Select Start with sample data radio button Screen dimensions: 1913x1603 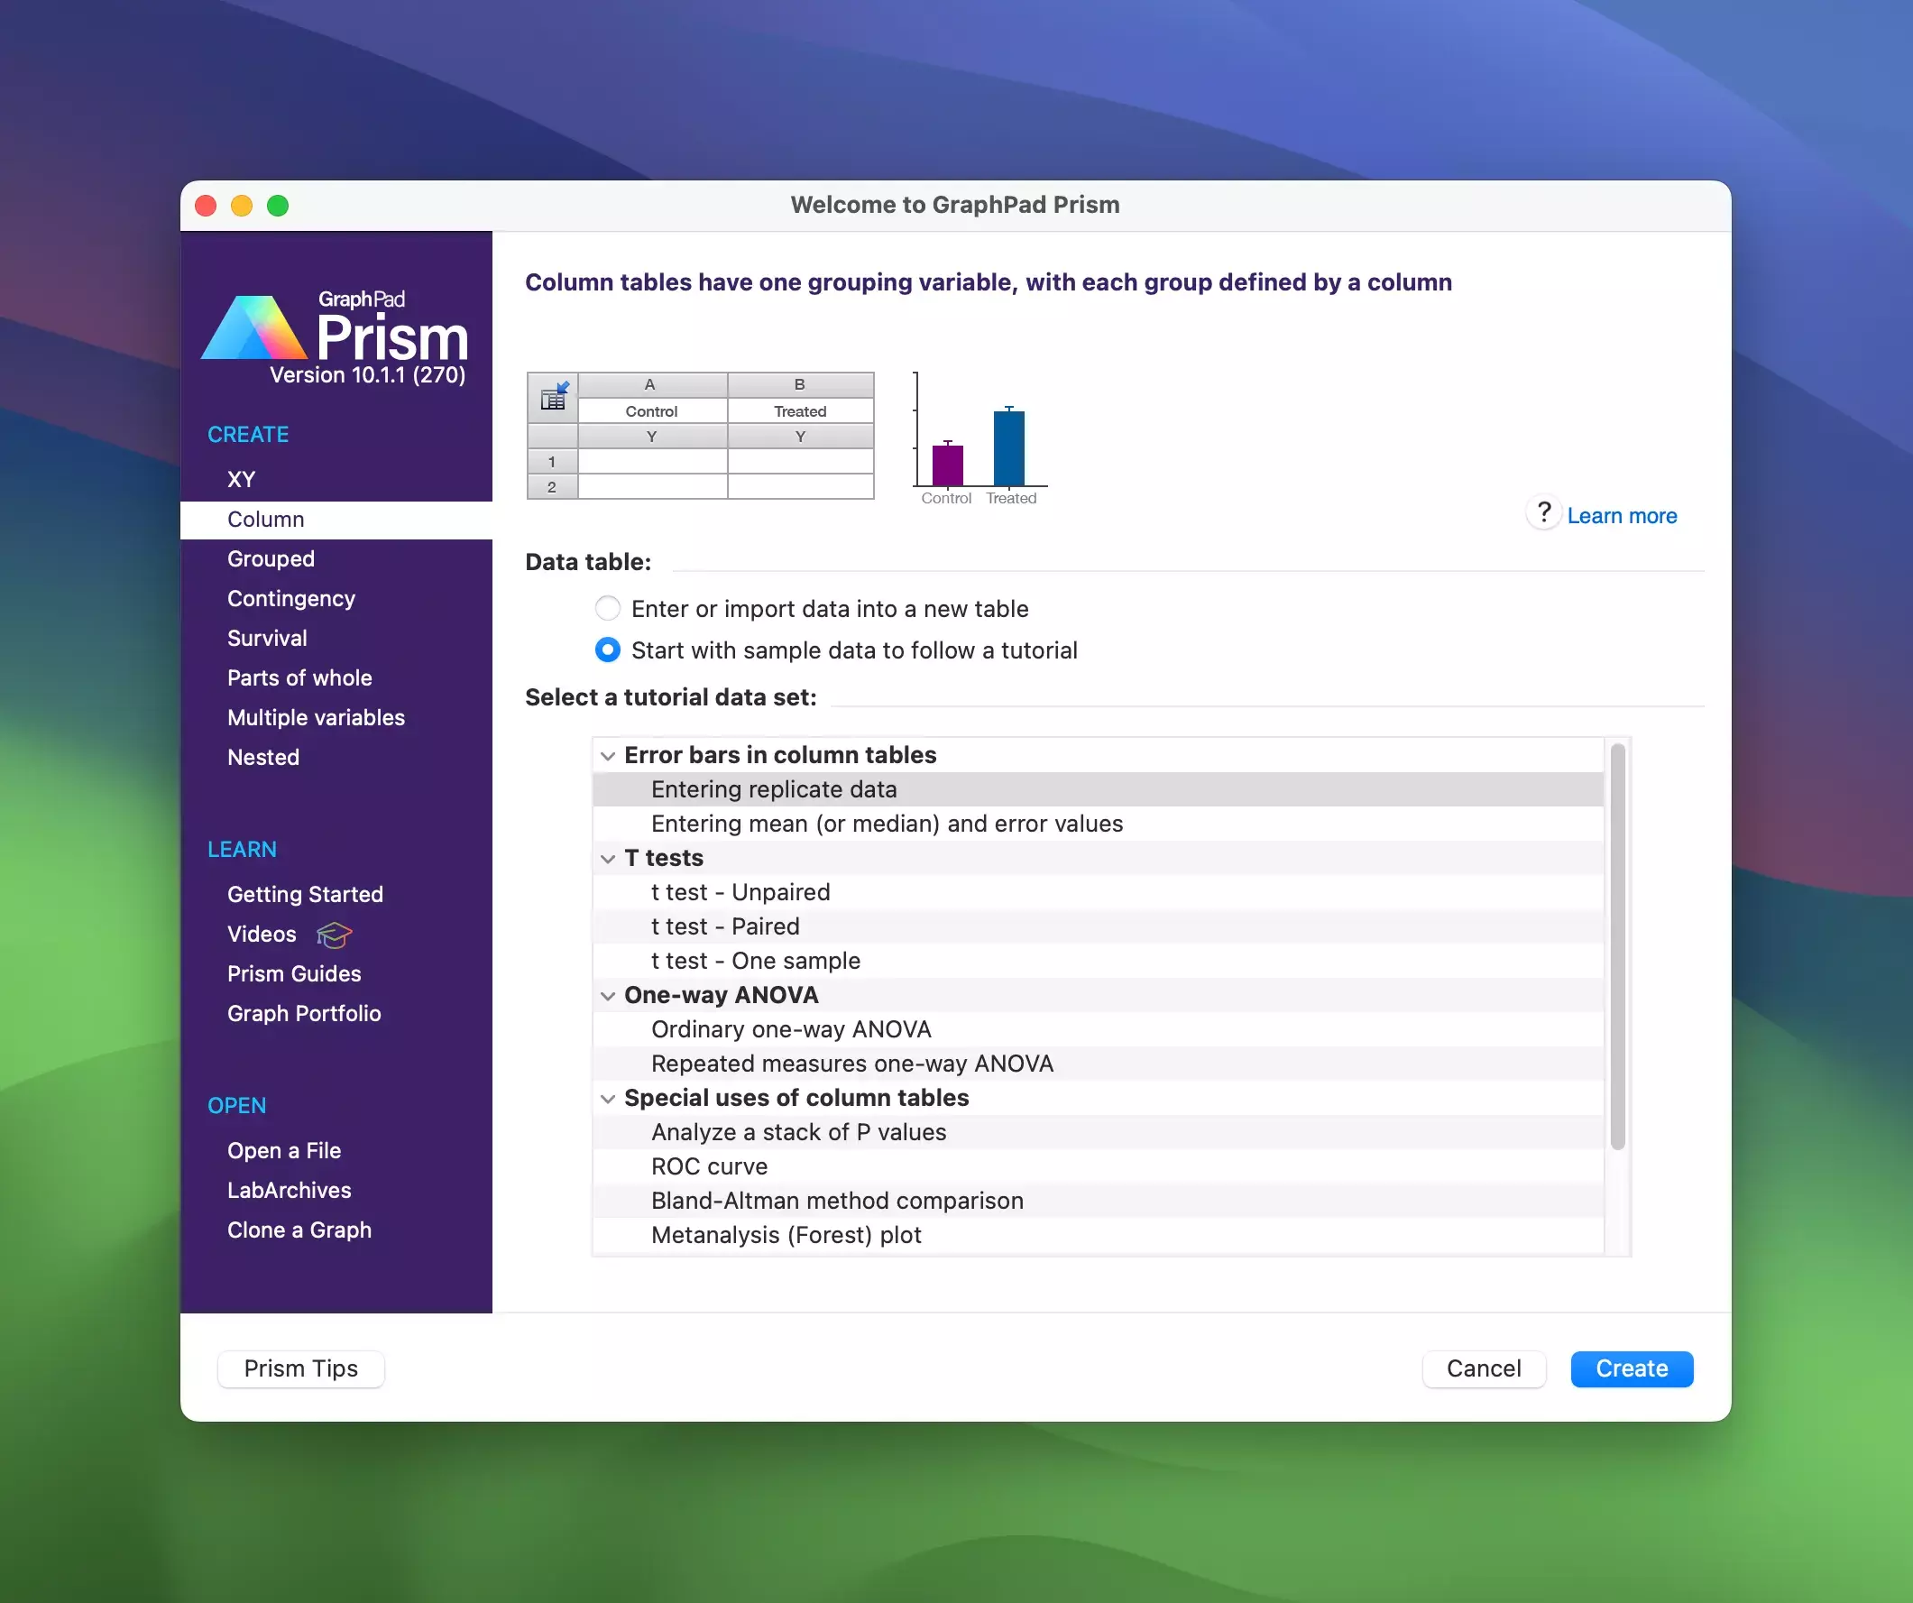click(608, 649)
